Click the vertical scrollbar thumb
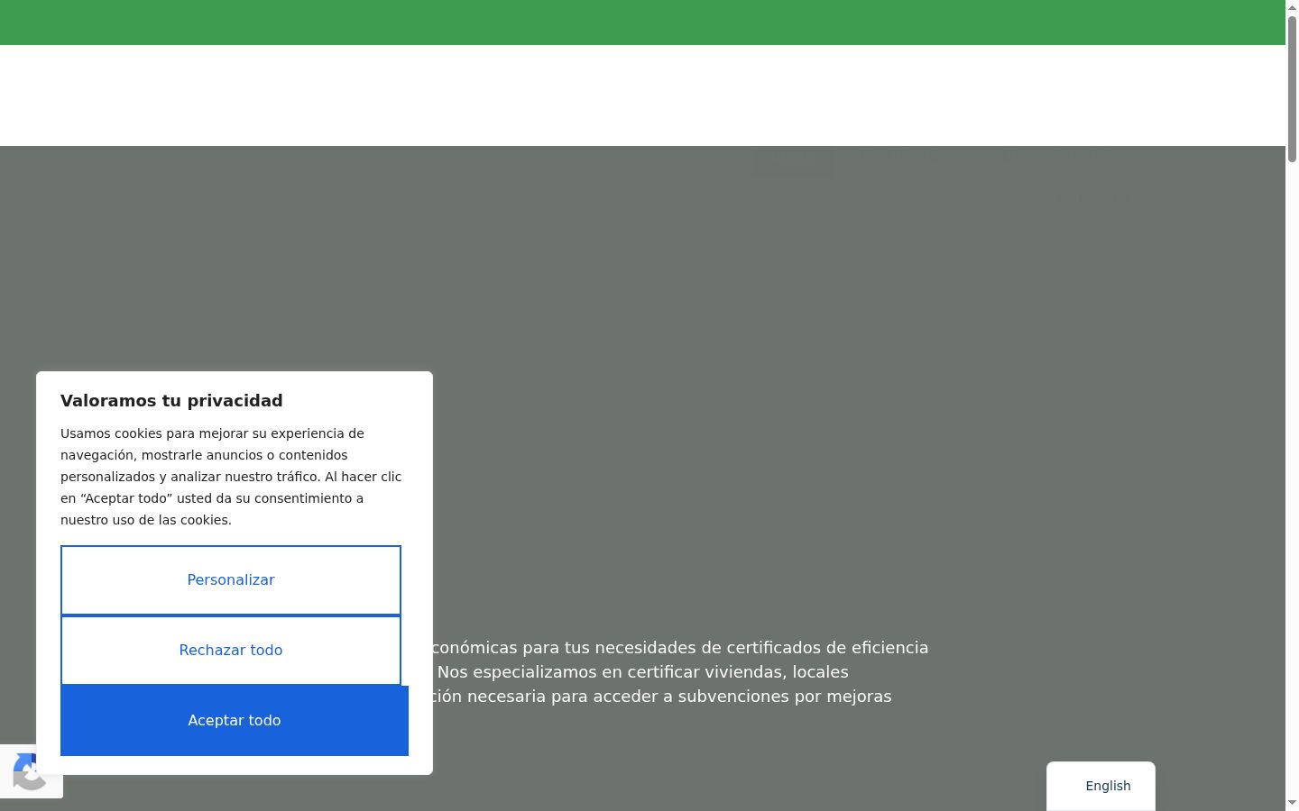This screenshot has width=1299, height=811. coord(1292,89)
